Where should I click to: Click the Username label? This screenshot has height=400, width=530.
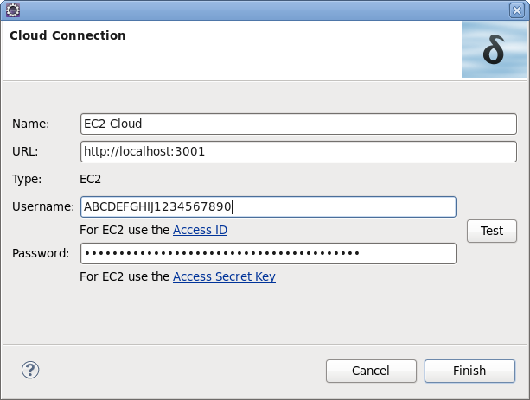43,206
